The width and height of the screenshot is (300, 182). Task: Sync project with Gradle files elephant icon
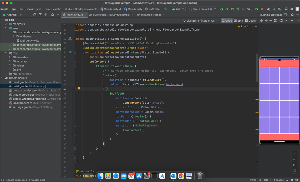(x=269, y=9)
